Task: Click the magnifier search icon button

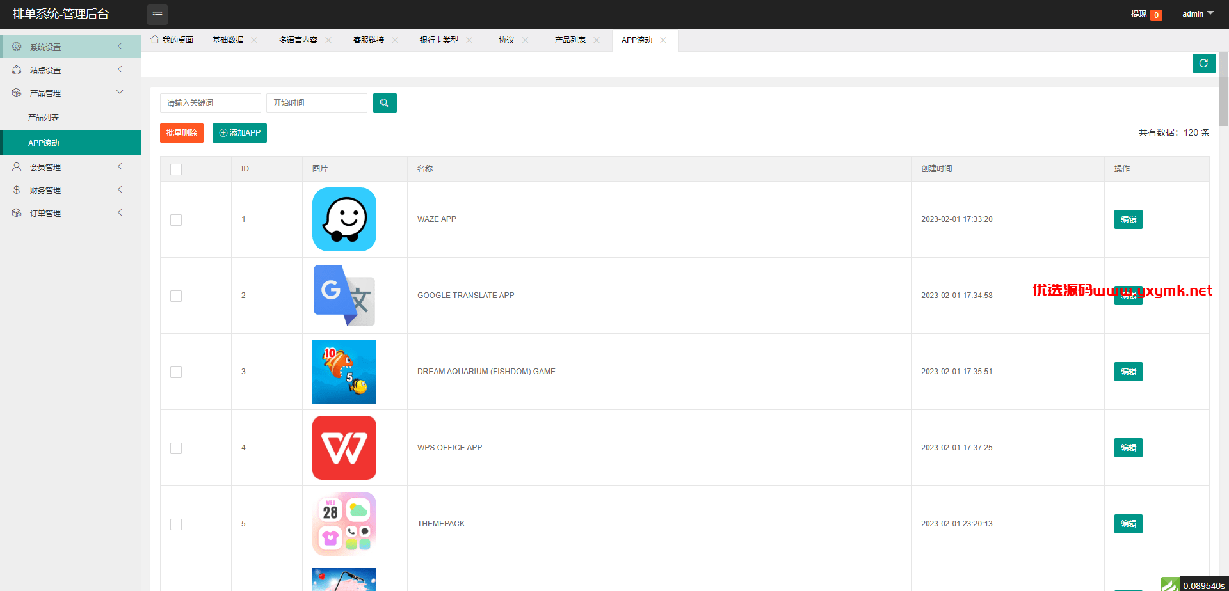Action: point(385,103)
